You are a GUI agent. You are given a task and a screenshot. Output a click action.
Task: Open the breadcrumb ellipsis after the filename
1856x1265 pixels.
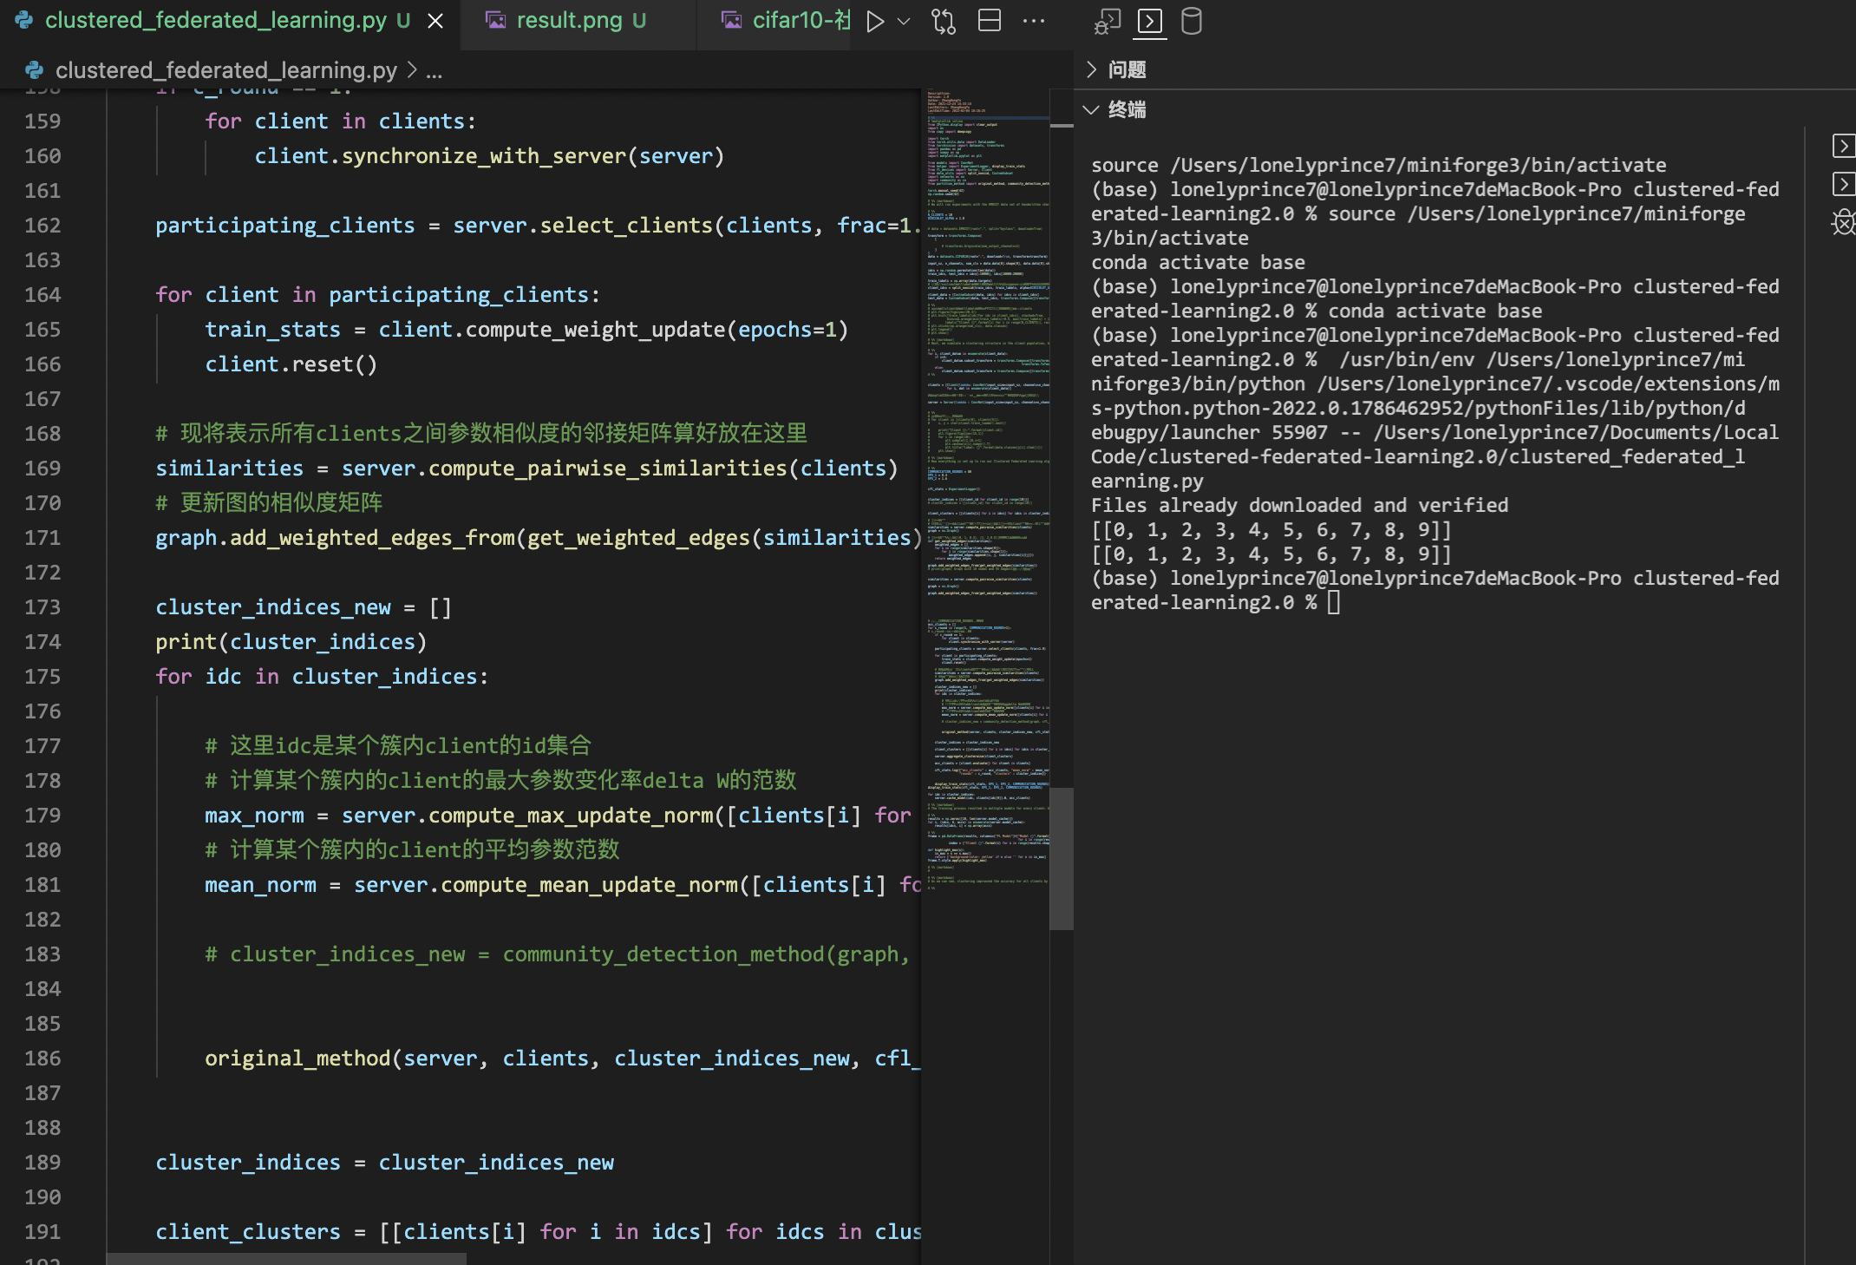tap(435, 71)
